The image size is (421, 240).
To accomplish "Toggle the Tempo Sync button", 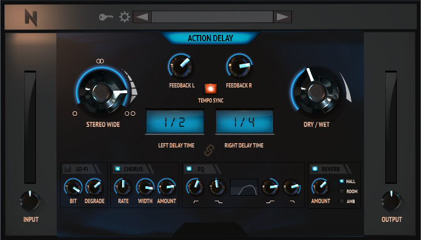I will (x=210, y=89).
